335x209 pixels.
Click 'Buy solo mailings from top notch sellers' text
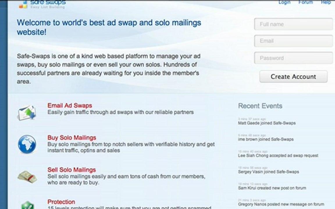click(x=131, y=147)
